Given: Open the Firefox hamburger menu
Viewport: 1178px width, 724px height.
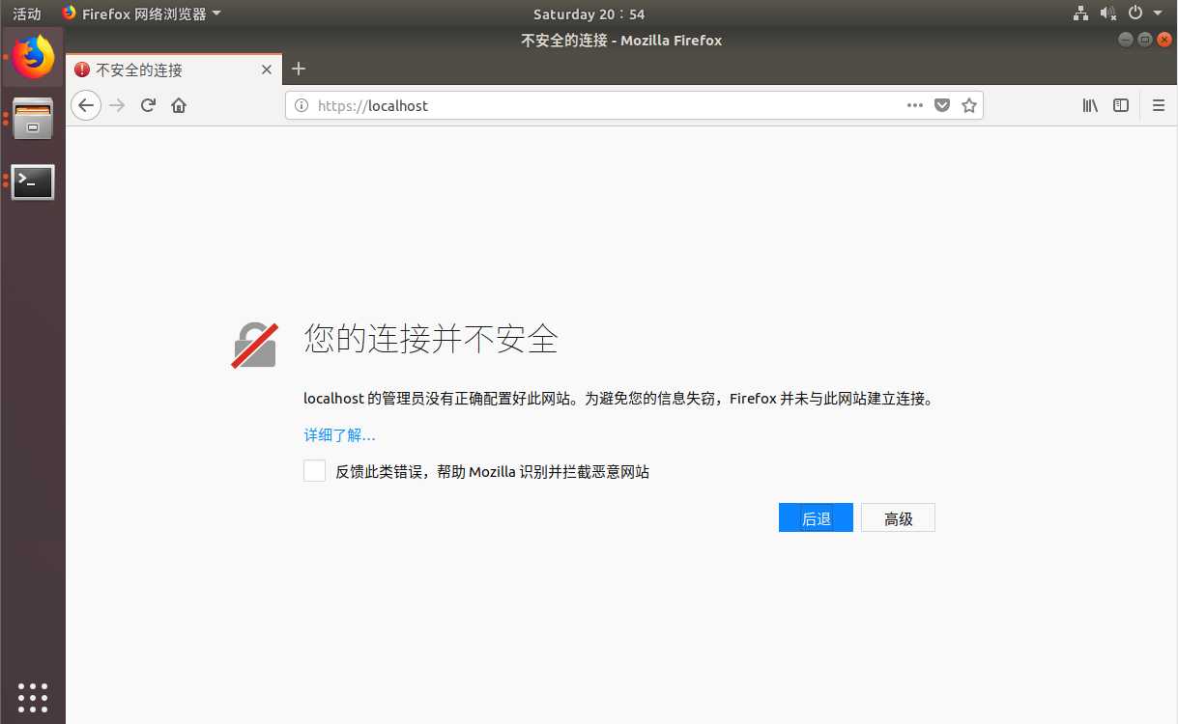Looking at the screenshot, I should pyautogui.click(x=1159, y=106).
